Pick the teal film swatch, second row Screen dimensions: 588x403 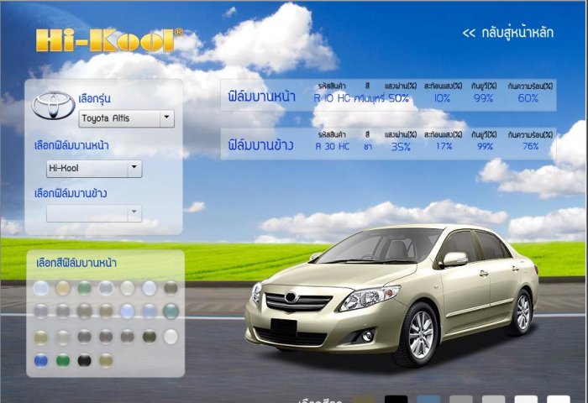point(171,311)
